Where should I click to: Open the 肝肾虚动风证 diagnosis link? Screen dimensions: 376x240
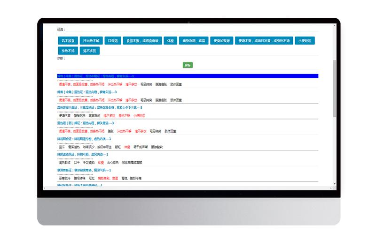pyautogui.click(x=83, y=154)
